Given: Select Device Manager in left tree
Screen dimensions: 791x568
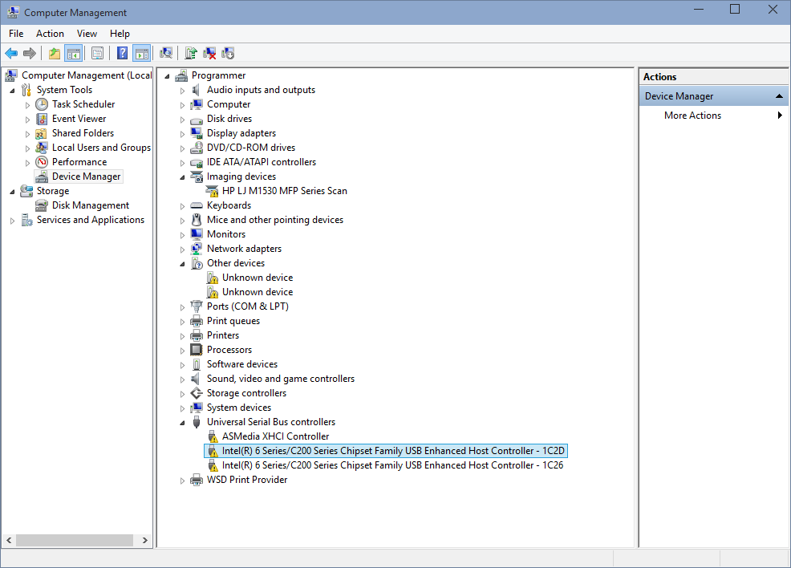Looking at the screenshot, I should pyautogui.click(x=87, y=176).
